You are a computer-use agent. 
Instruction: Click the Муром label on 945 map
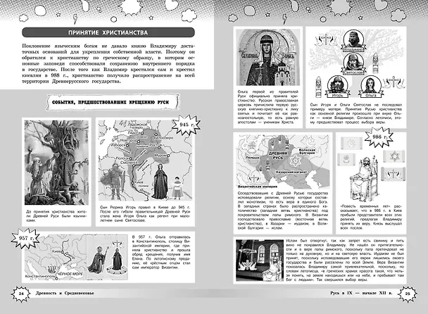[160, 155]
